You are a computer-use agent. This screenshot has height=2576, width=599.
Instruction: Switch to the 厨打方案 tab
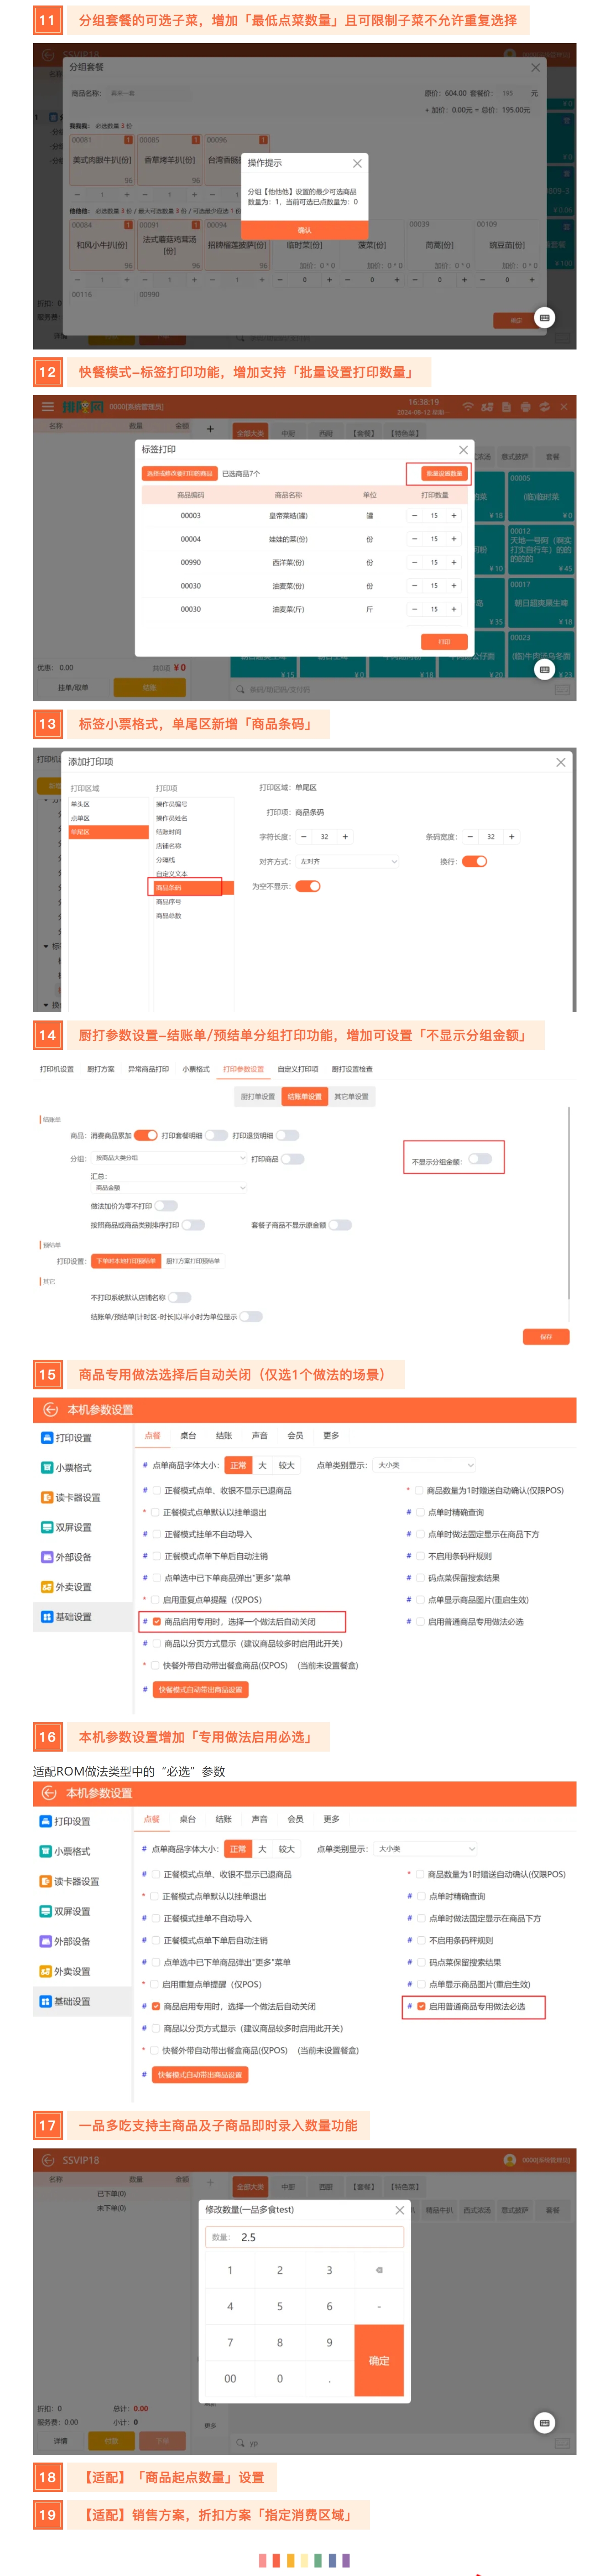click(x=101, y=1069)
